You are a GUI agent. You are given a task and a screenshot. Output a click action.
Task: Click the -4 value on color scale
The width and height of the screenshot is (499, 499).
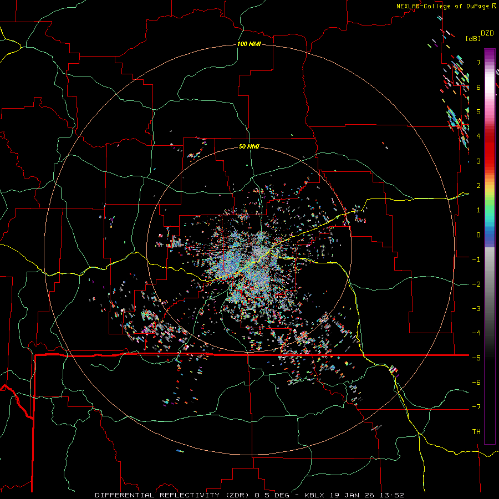point(476,333)
